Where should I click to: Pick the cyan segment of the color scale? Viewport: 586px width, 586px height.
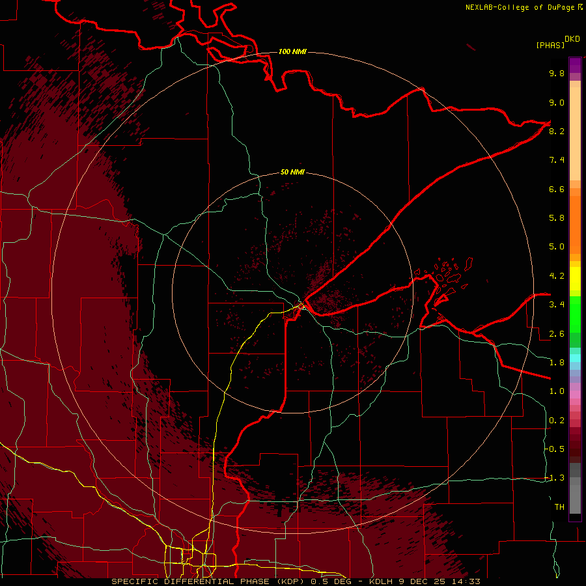pos(575,358)
